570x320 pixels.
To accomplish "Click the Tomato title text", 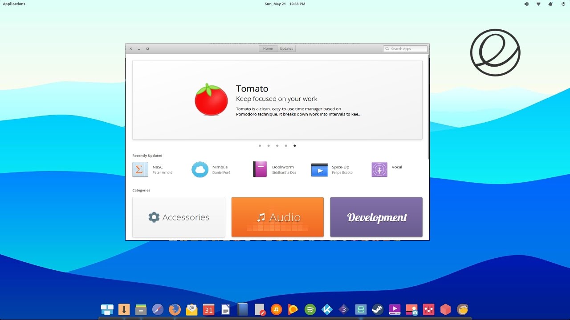I will tap(252, 88).
